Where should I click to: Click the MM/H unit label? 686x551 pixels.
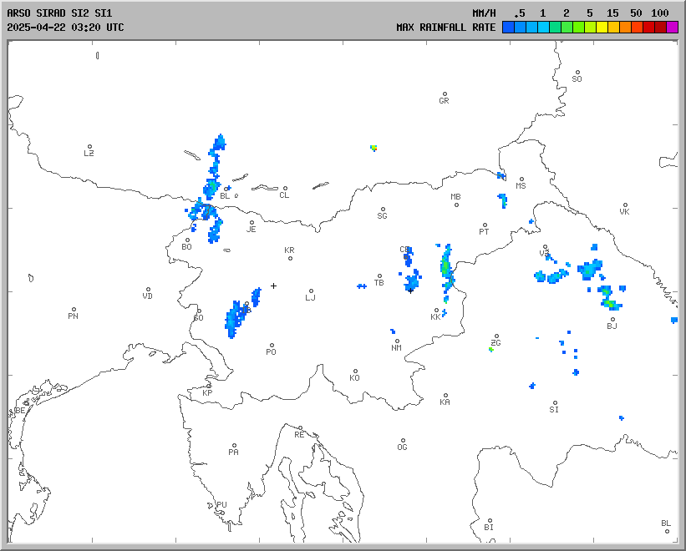(x=484, y=13)
